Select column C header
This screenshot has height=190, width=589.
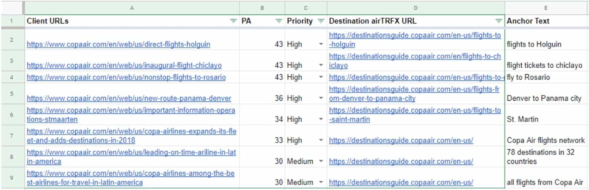click(306, 8)
